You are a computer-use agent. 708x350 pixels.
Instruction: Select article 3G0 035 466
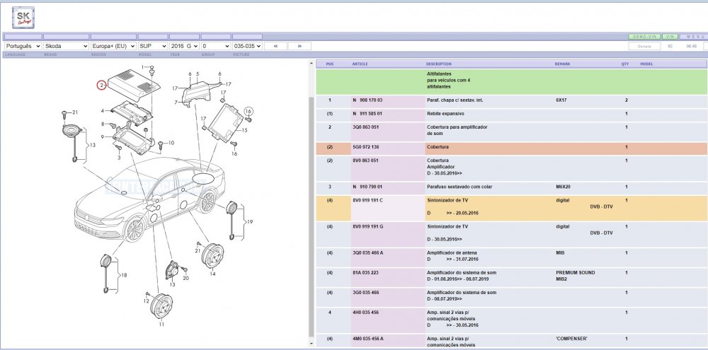pos(366,293)
